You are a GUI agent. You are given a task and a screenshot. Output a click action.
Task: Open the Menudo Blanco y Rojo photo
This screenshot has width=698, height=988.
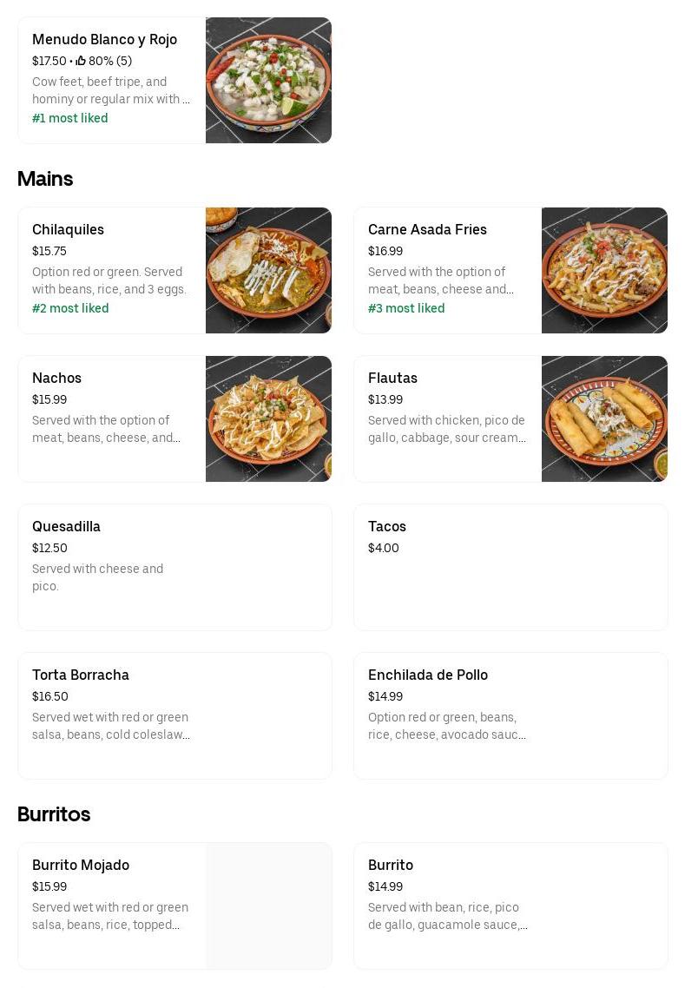tap(268, 80)
